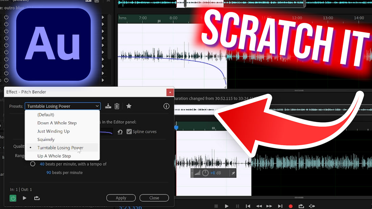Start playback in the transport bar
This screenshot has height=209, width=372.
tap(227, 206)
